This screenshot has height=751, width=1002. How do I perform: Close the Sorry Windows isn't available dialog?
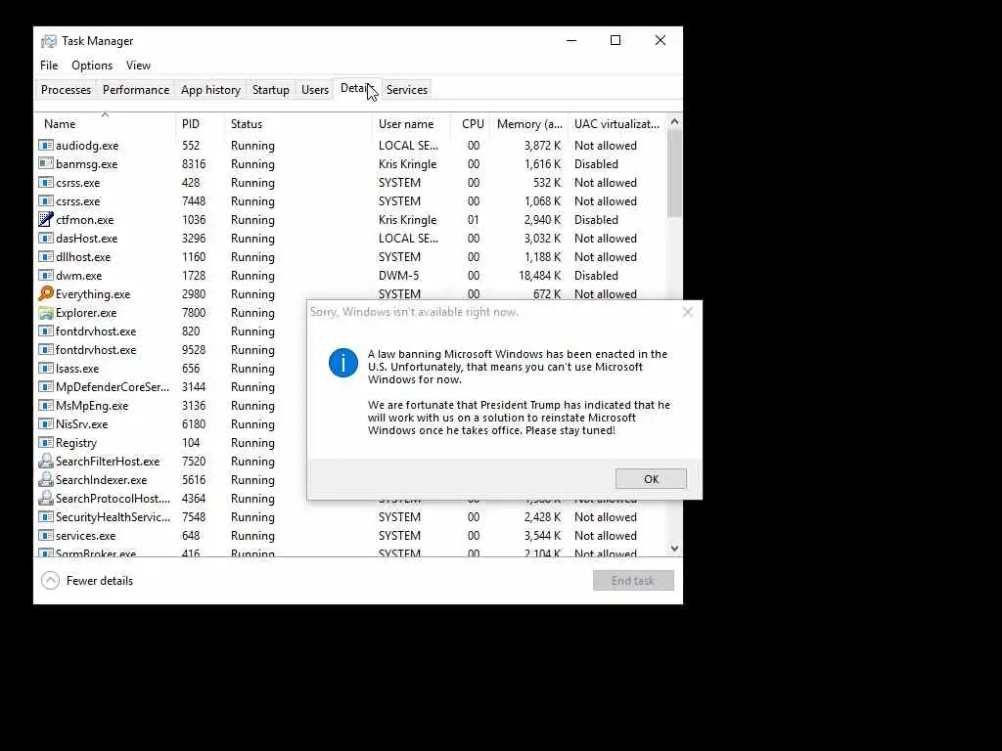[688, 312]
